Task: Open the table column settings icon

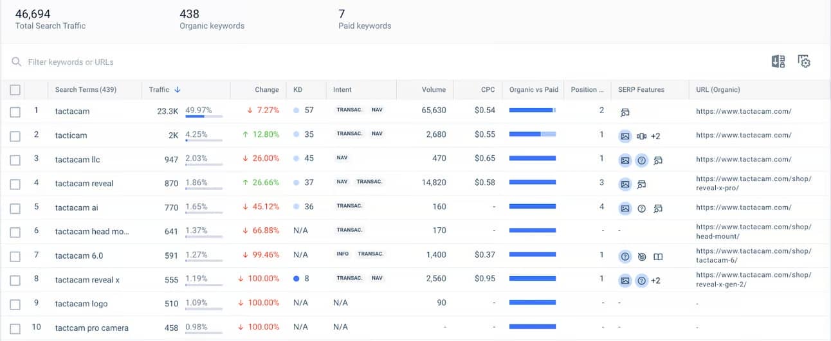Action: pyautogui.click(x=804, y=62)
